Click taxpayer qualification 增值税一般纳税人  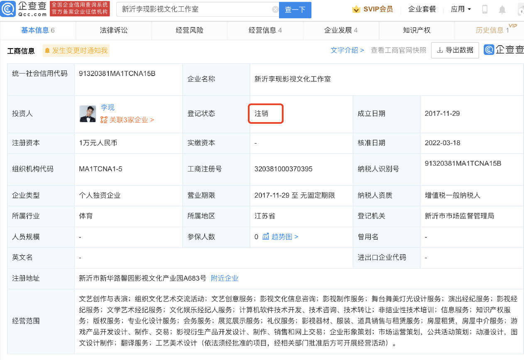tap(453, 195)
